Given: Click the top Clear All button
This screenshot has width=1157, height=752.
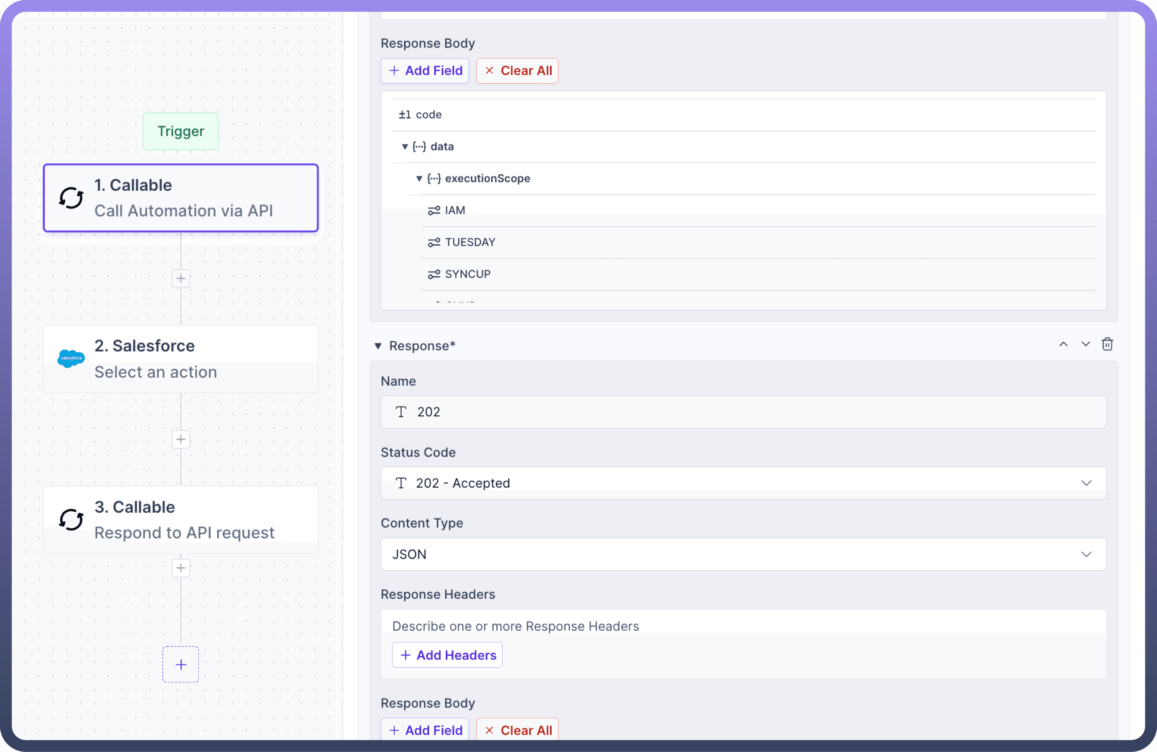Looking at the screenshot, I should point(517,71).
